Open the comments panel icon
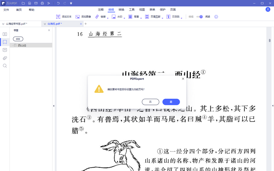This screenshot has height=171, width=274. click(5, 50)
